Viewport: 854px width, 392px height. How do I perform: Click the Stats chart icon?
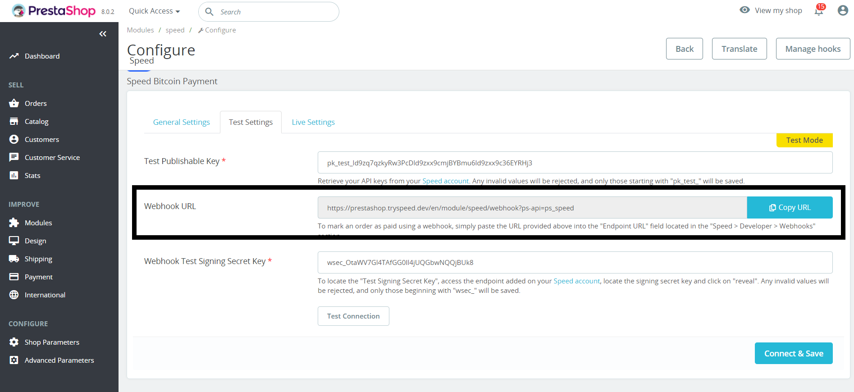pos(14,175)
